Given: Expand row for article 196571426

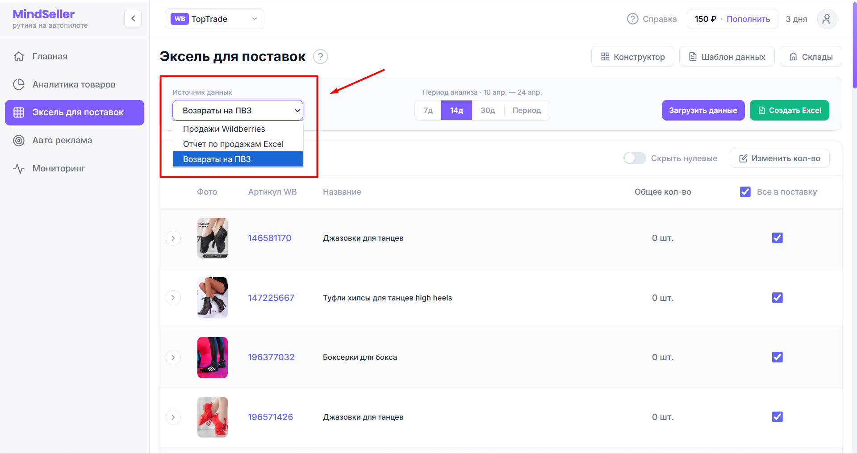Looking at the screenshot, I should [x=173, y=417].
